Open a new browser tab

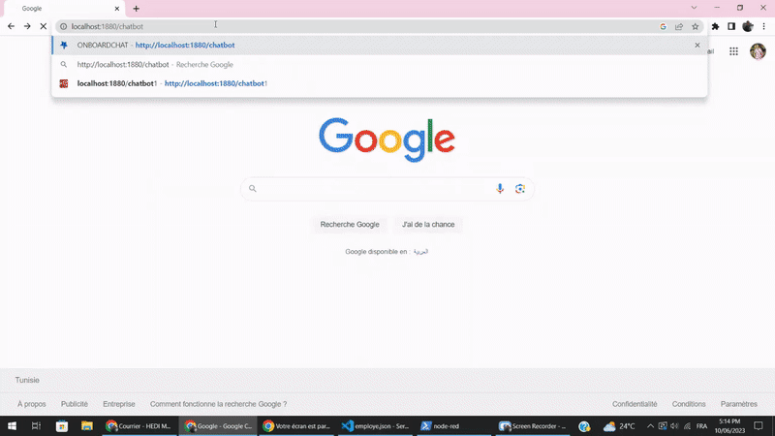point(136,9)
